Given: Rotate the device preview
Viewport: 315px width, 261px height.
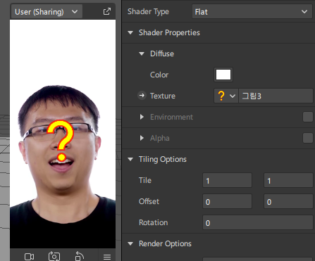Looking at the screenshot, I should pos(80,256).
